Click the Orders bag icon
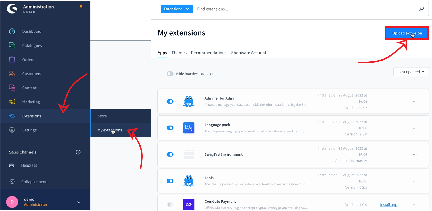 pyautogui.click(x=12, y=59)
